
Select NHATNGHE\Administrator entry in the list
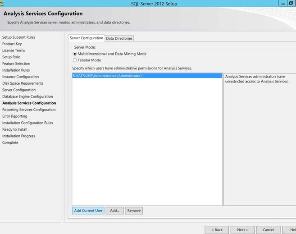pos(147,76)
